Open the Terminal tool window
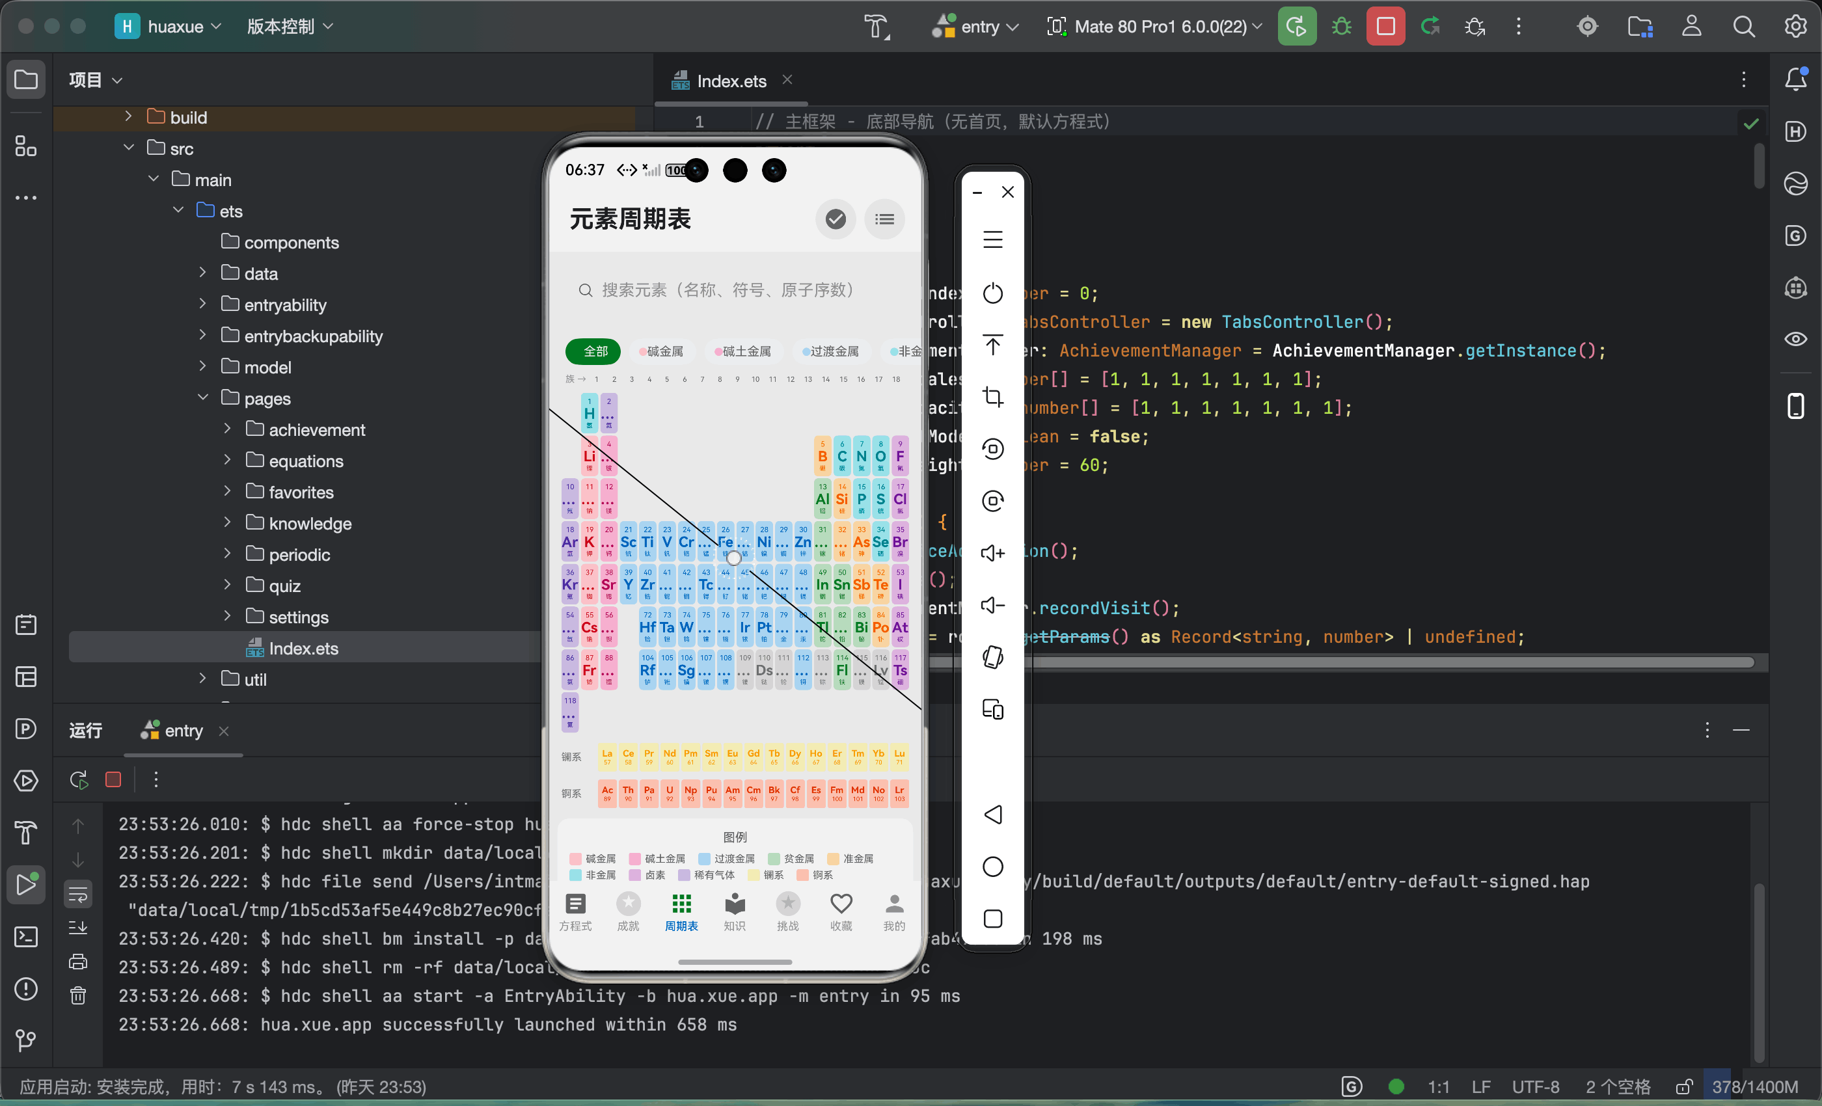 click(x=26, y=937)
